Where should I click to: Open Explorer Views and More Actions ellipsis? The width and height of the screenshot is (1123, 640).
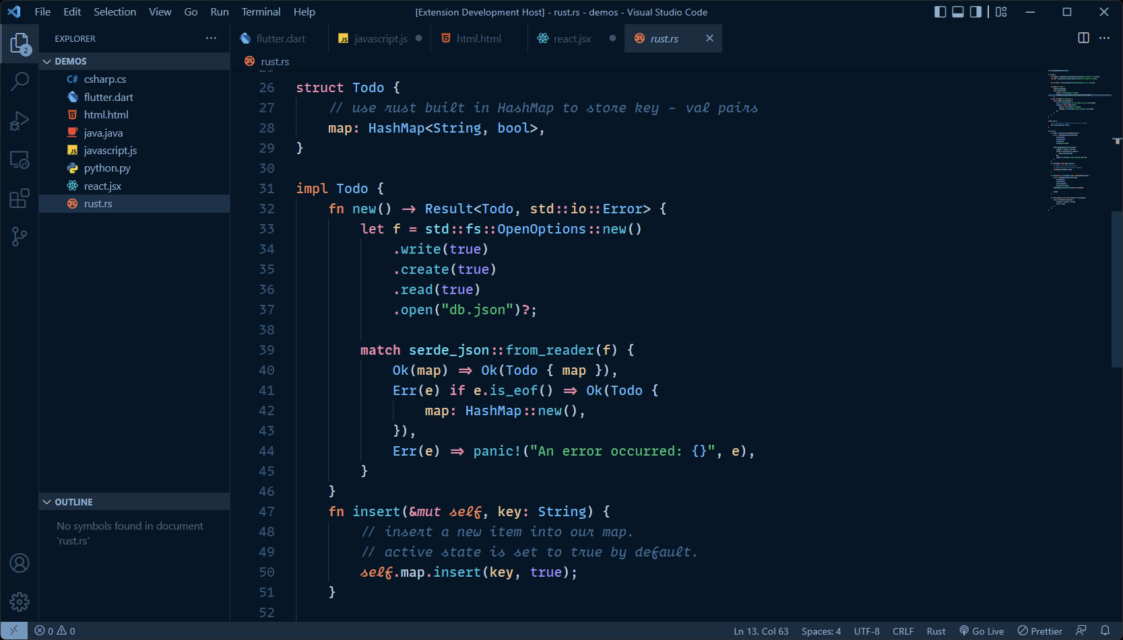click(211, 38)
